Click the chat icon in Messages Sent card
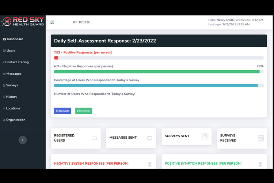274x183 pixels. click(149, 138)
